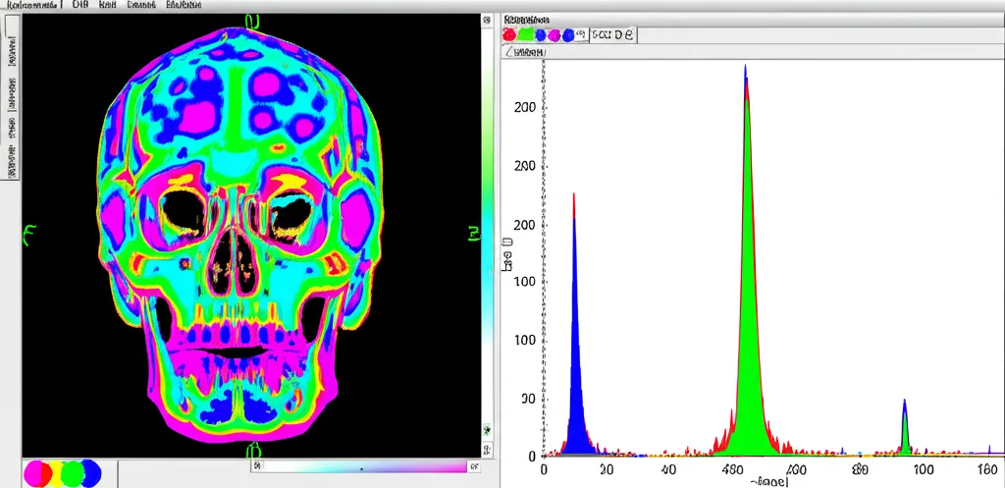This screenshot has width=1005, height=488.
Task: Click the green marker right of the skull
Action: [x=473, y=234]
